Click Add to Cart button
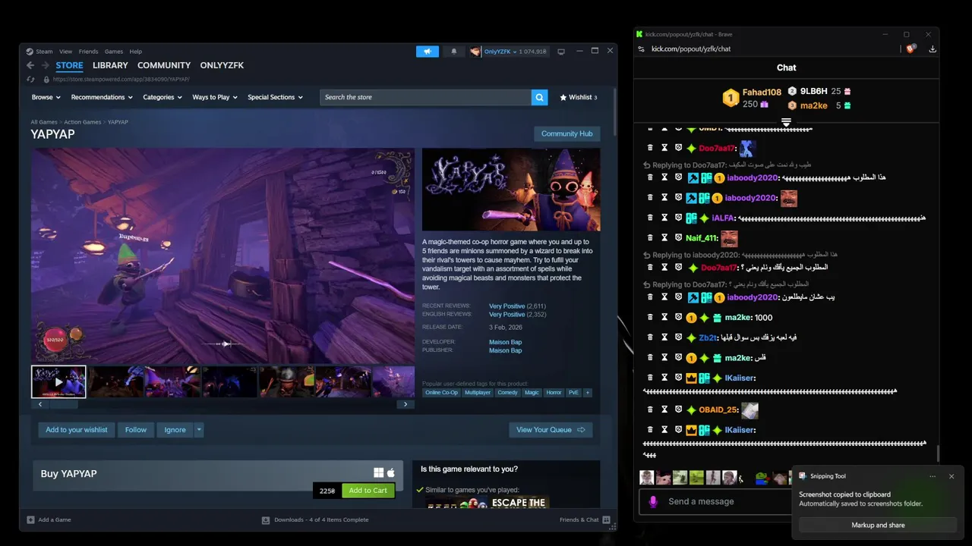The width and height of the screenshot is (972, 546). tap(368, 491)
